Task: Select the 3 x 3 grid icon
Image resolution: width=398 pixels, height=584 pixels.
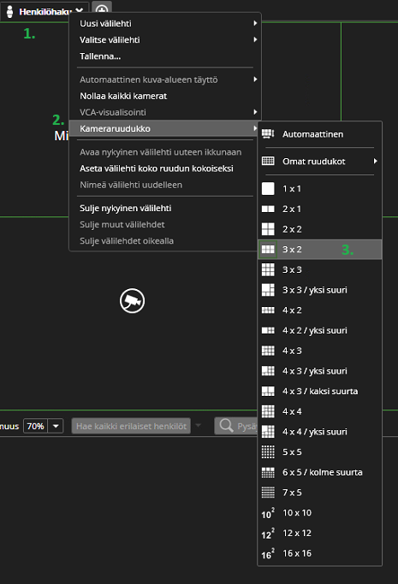Action: (268, 269)
